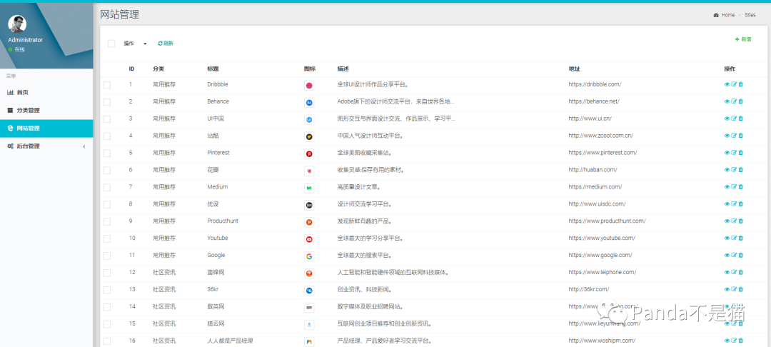Check the Dribbble row checkbox
The image size is (771, 347).
pos(106,85)
